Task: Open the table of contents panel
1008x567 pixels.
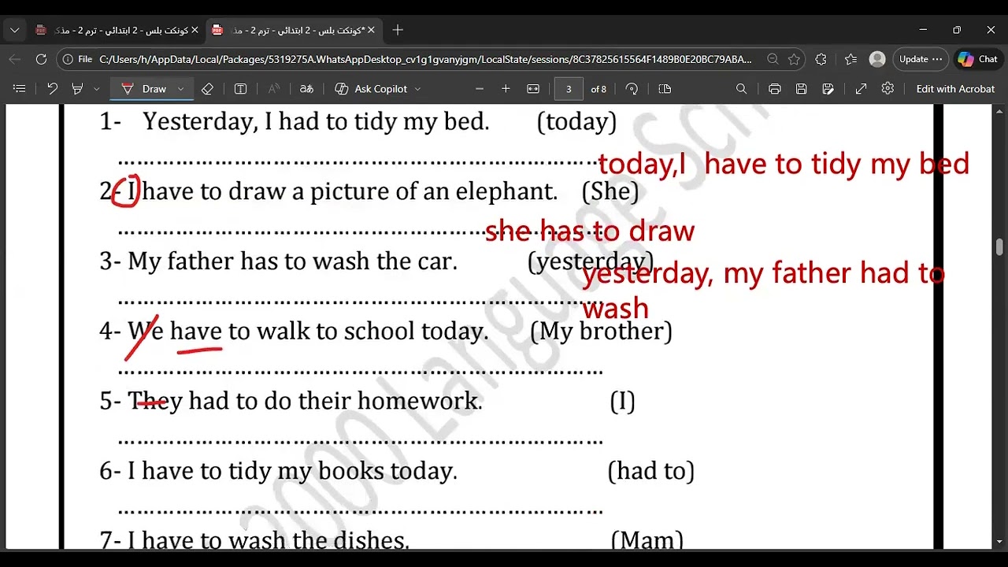Action: pos(20,89)
